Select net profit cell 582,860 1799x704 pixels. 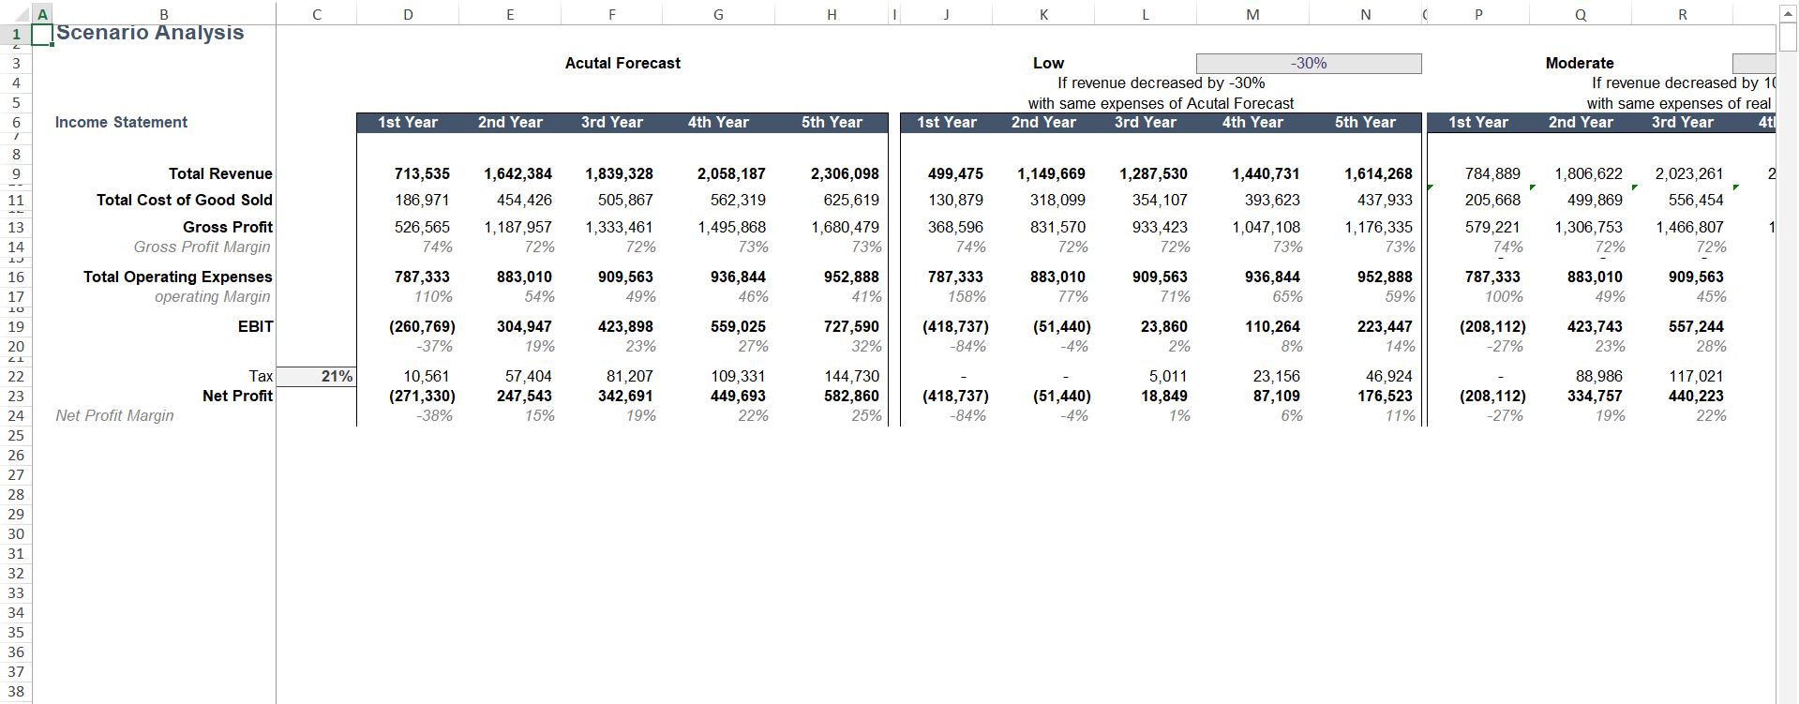(851, 396)
